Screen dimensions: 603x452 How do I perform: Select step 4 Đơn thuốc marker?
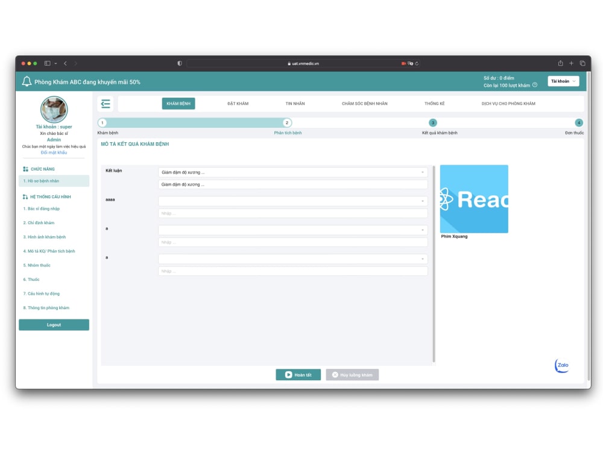click(x=579, y=122)
